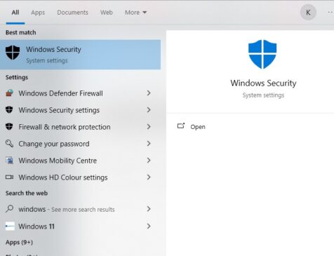Screen dimensions: 334x256
Task: Expand the Change your password chevron
Action: [x=149, y=143]
